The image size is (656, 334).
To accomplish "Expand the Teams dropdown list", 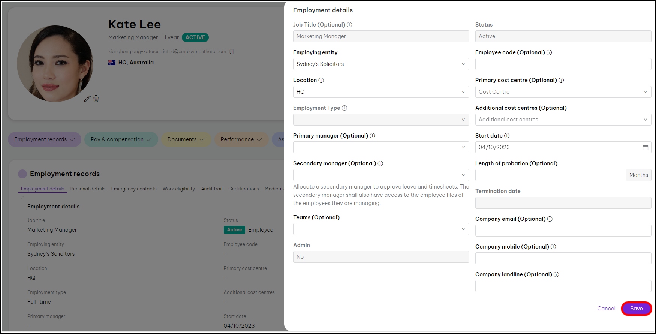I will pos(380,229).
